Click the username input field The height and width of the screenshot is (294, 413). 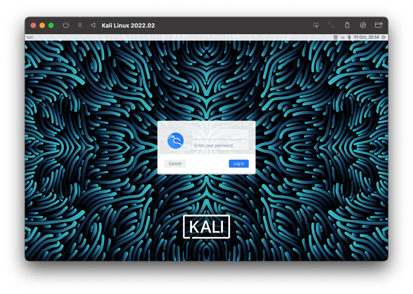pyautogui.click(x=220, y=134)
